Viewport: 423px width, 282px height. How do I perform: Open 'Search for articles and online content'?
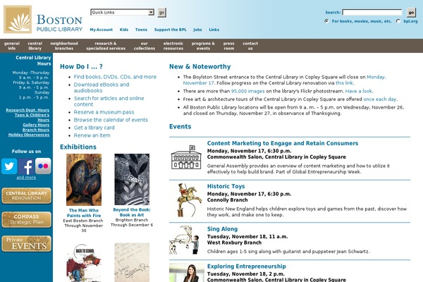click(x=109, y=102)
